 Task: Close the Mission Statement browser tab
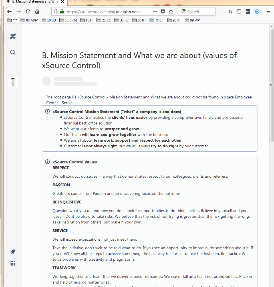point(63,2)
